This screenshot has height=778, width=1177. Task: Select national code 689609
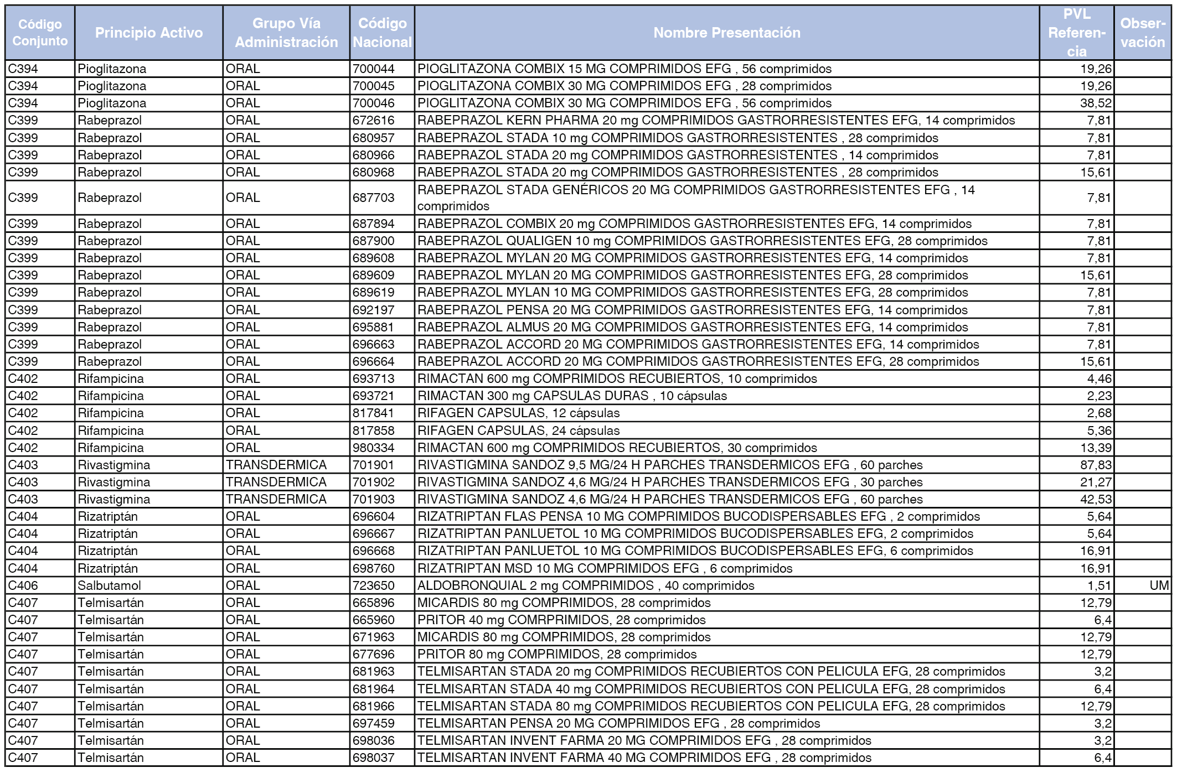[382, 275]
